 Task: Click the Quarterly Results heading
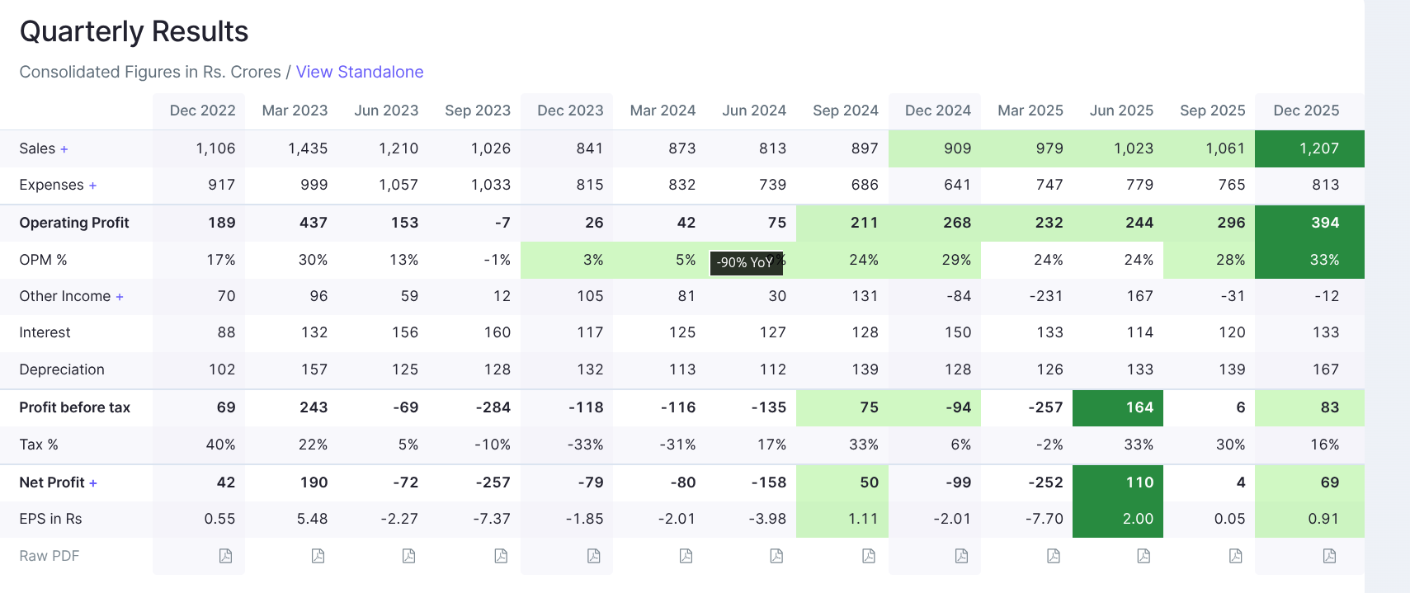pyautogui.click(x=134, y=31)
